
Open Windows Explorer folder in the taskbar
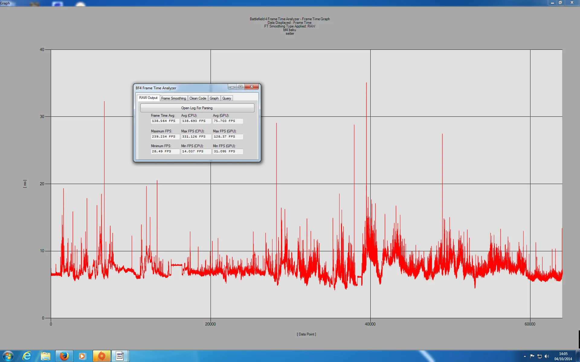46,356
